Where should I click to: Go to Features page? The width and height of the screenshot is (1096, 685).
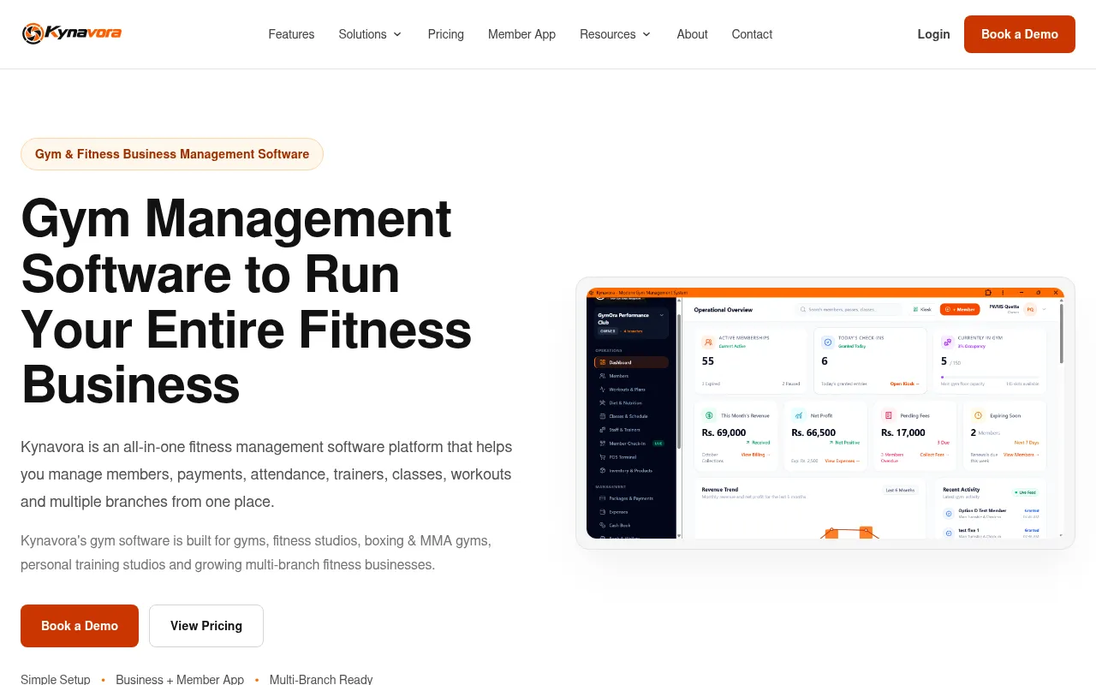point(291,34)
